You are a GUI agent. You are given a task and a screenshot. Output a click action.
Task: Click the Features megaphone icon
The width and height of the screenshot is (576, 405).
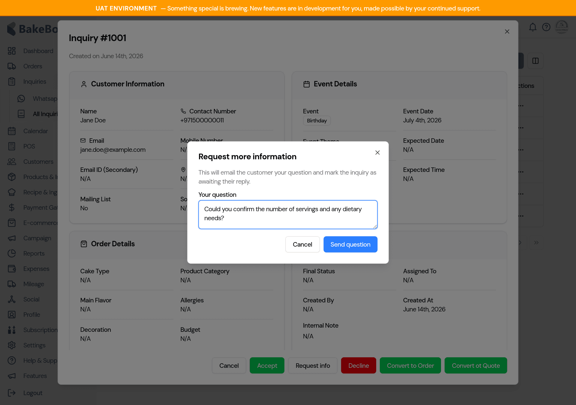click(12, 376)
